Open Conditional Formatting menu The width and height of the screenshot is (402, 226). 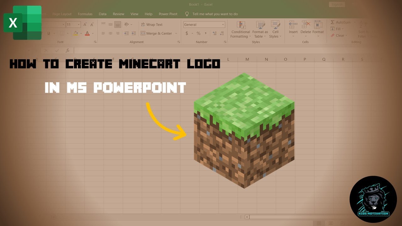(x=241, y=30)
